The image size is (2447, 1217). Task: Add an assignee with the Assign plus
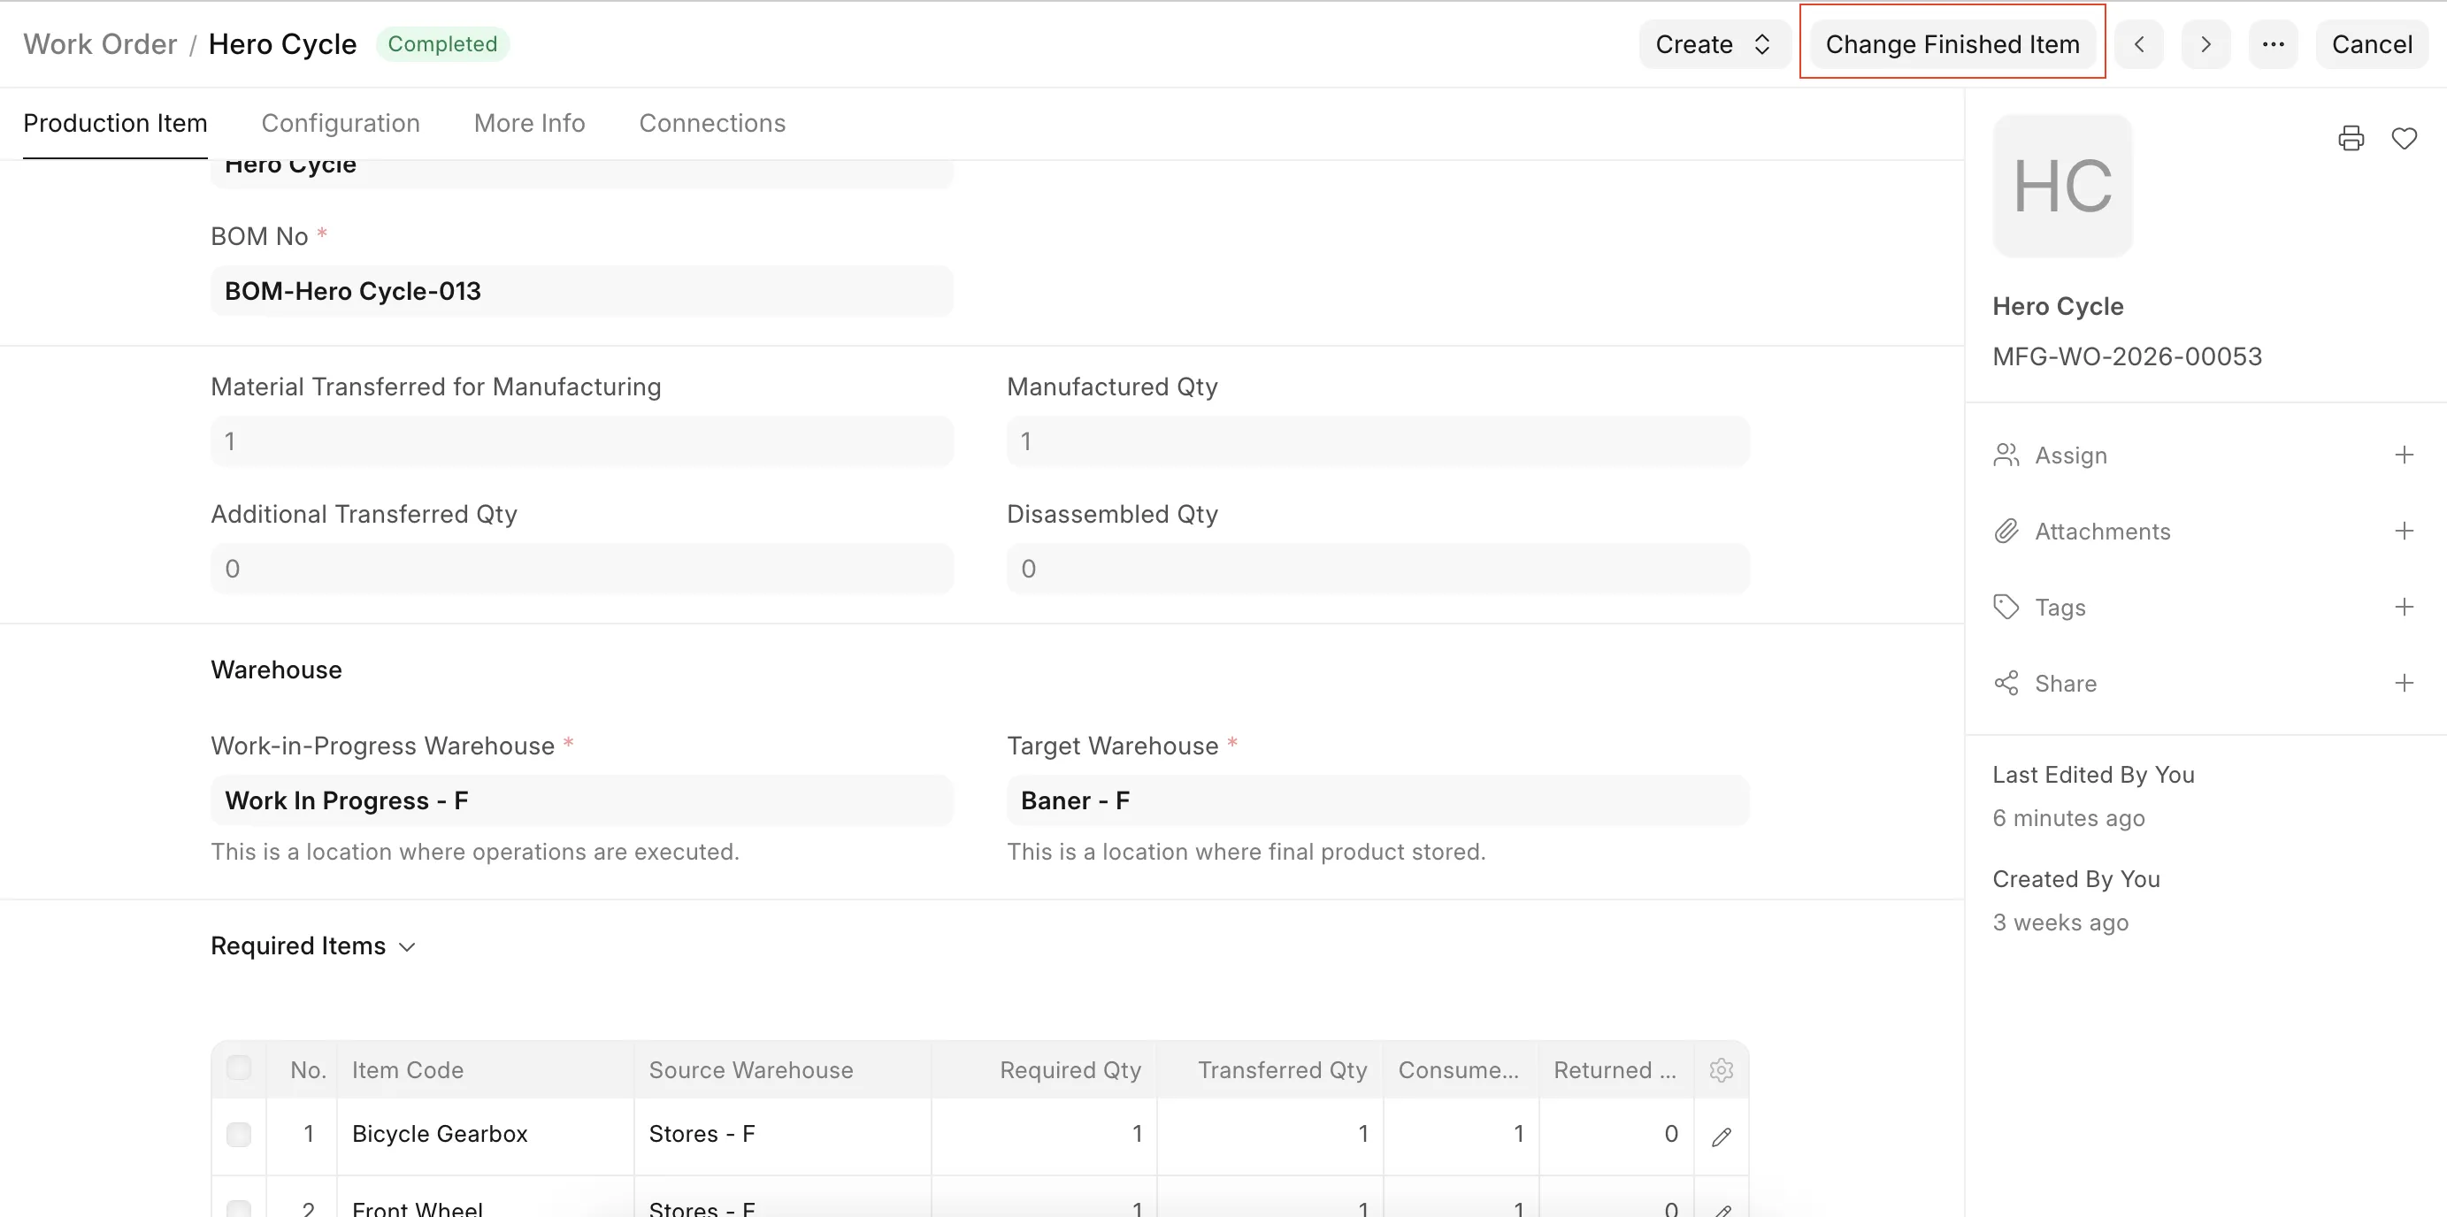2404,455
